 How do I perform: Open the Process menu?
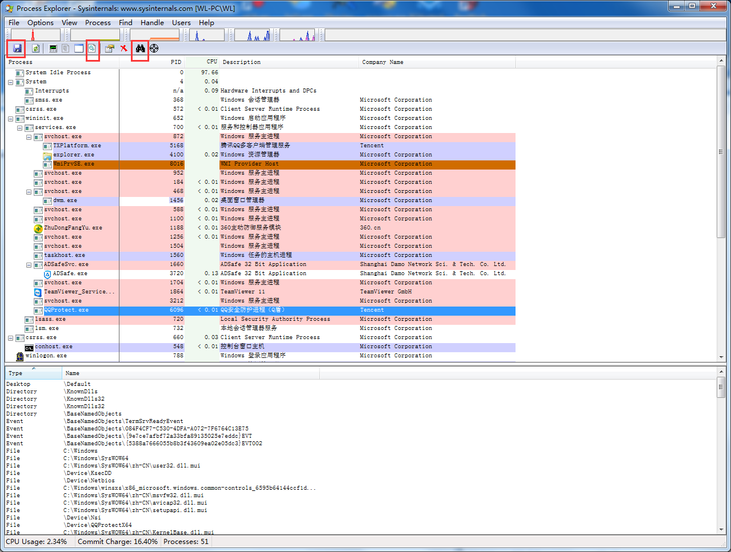tap(98, 23)
